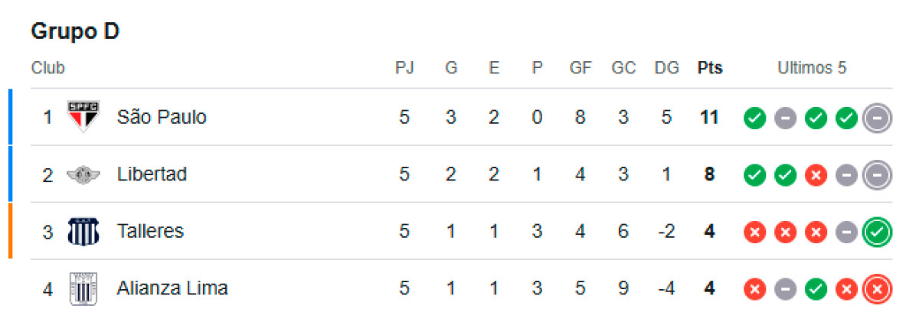
Task: Click the São Paulo club crest
Action: point(82,117)
